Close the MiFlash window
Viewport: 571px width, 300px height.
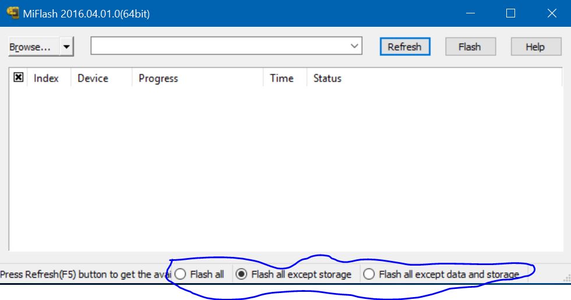coord(552,13)
